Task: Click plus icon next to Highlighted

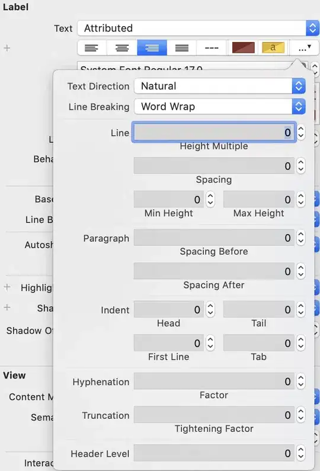Action: tap(7, 287)
